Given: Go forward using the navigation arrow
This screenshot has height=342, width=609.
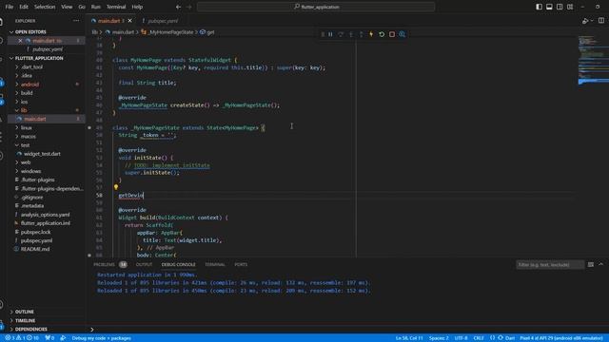Looking at the screenshot, I should click(188, 7).
